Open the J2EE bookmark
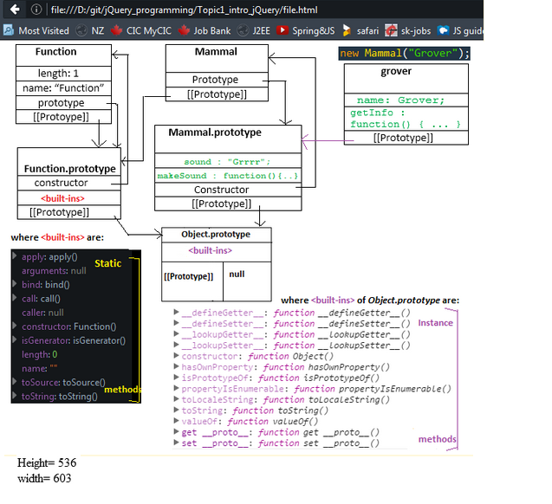 (261, 30)
